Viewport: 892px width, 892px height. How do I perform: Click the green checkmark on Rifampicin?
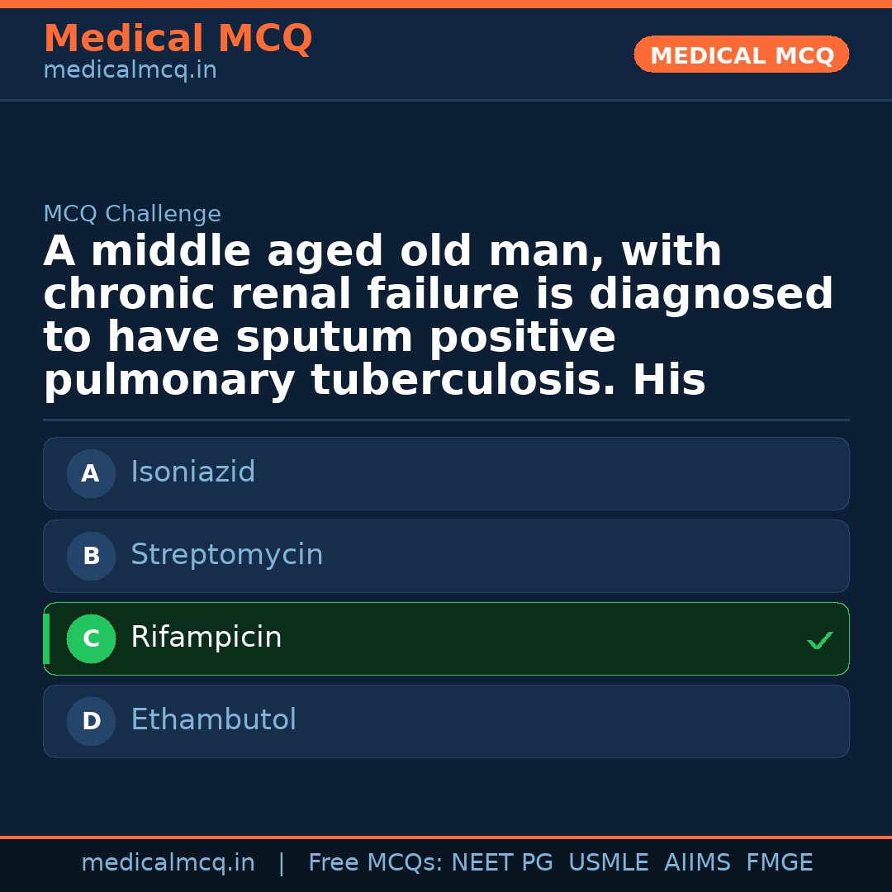pos(819,640)
